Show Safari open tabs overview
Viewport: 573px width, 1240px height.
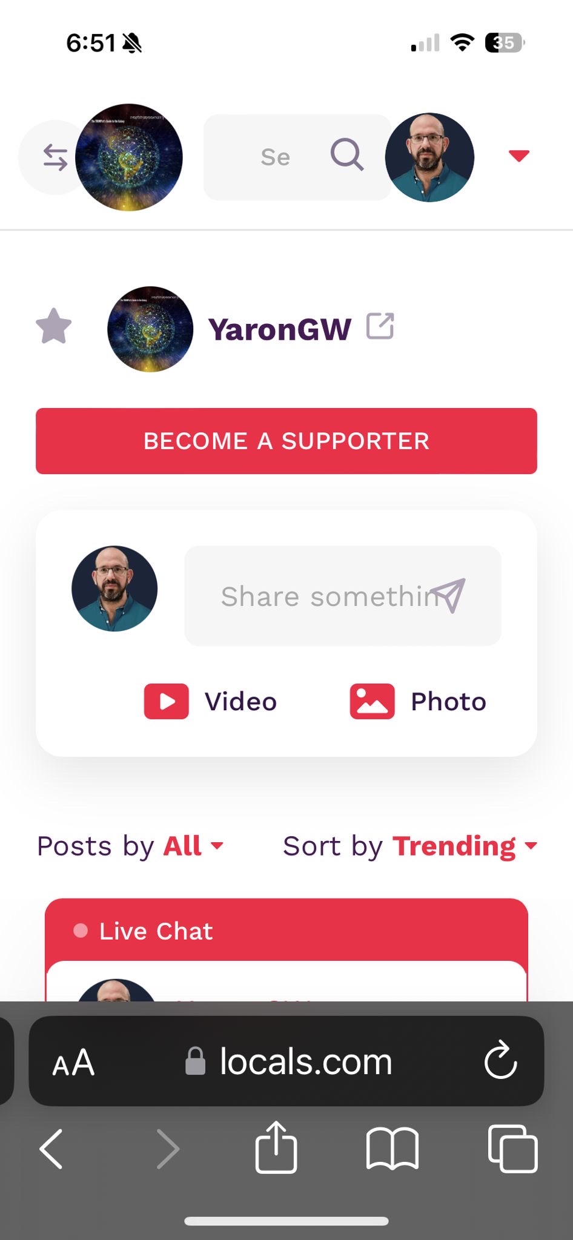click(512, 1149)
